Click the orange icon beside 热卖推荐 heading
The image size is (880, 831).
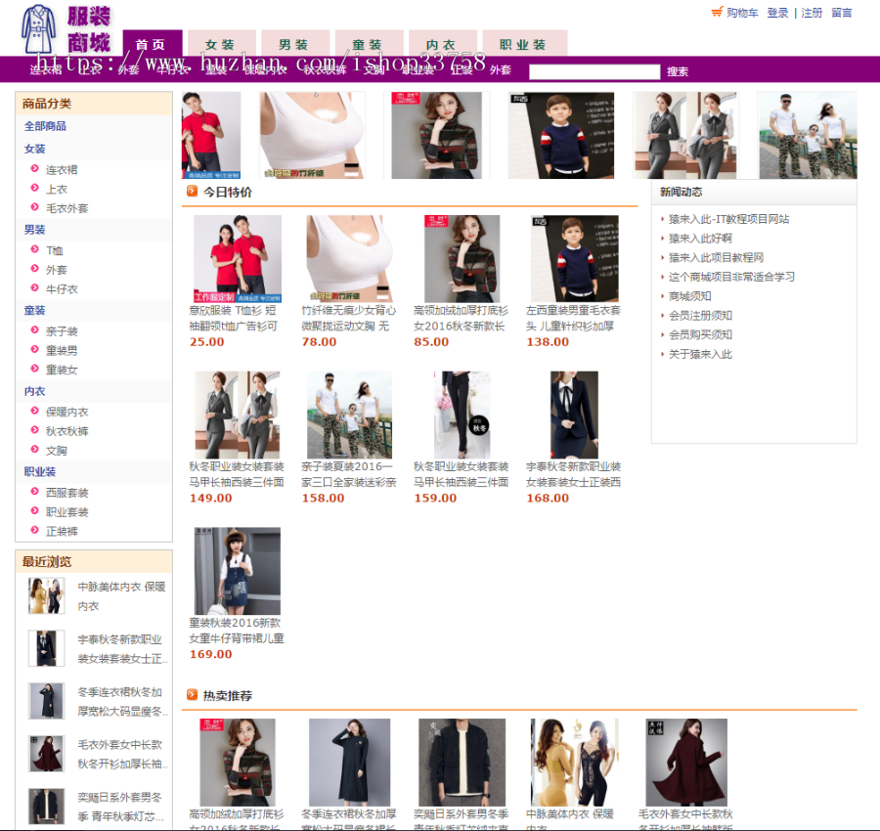point(189,692)
